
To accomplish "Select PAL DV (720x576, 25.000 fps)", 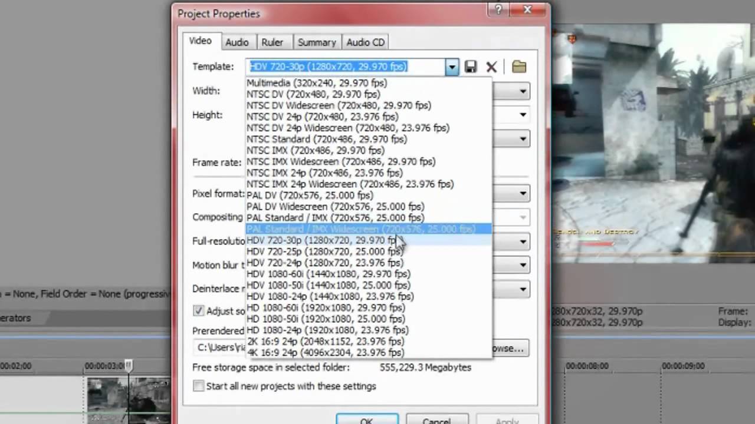I will [x=368, y=195].
